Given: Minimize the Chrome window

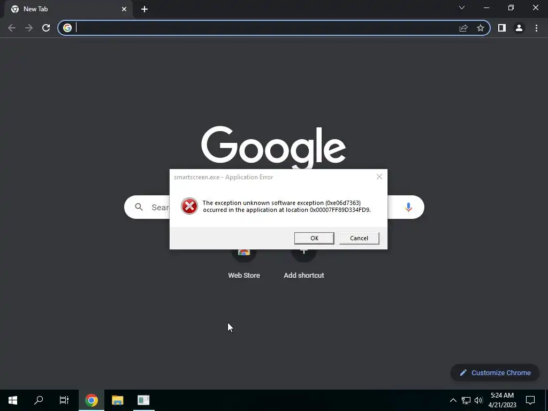Looking at the screenshot, I should coord(486,7).
